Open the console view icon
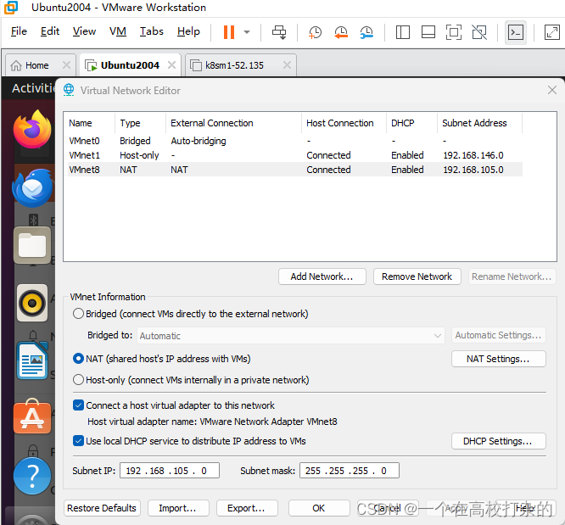This screenshot has height=525, width=565. point(516,32)
